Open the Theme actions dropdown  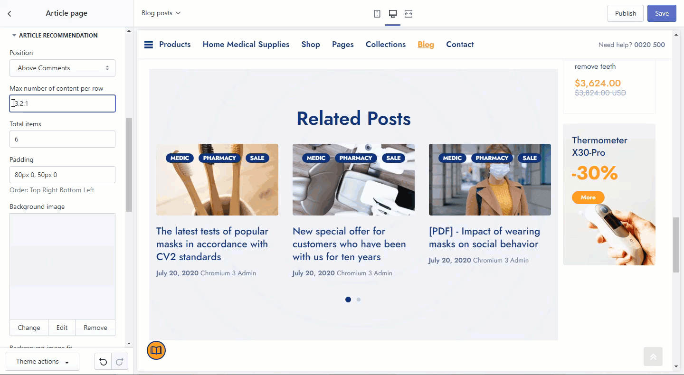coord(42,362)
